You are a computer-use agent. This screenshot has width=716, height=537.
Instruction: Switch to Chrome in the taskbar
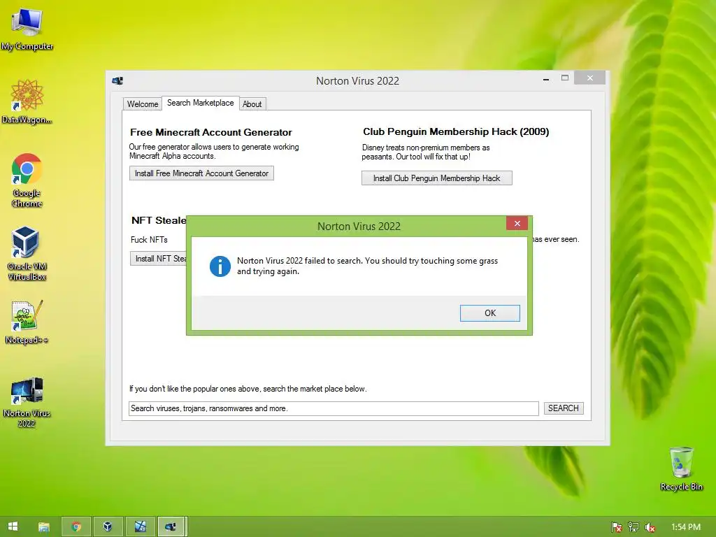76,527
